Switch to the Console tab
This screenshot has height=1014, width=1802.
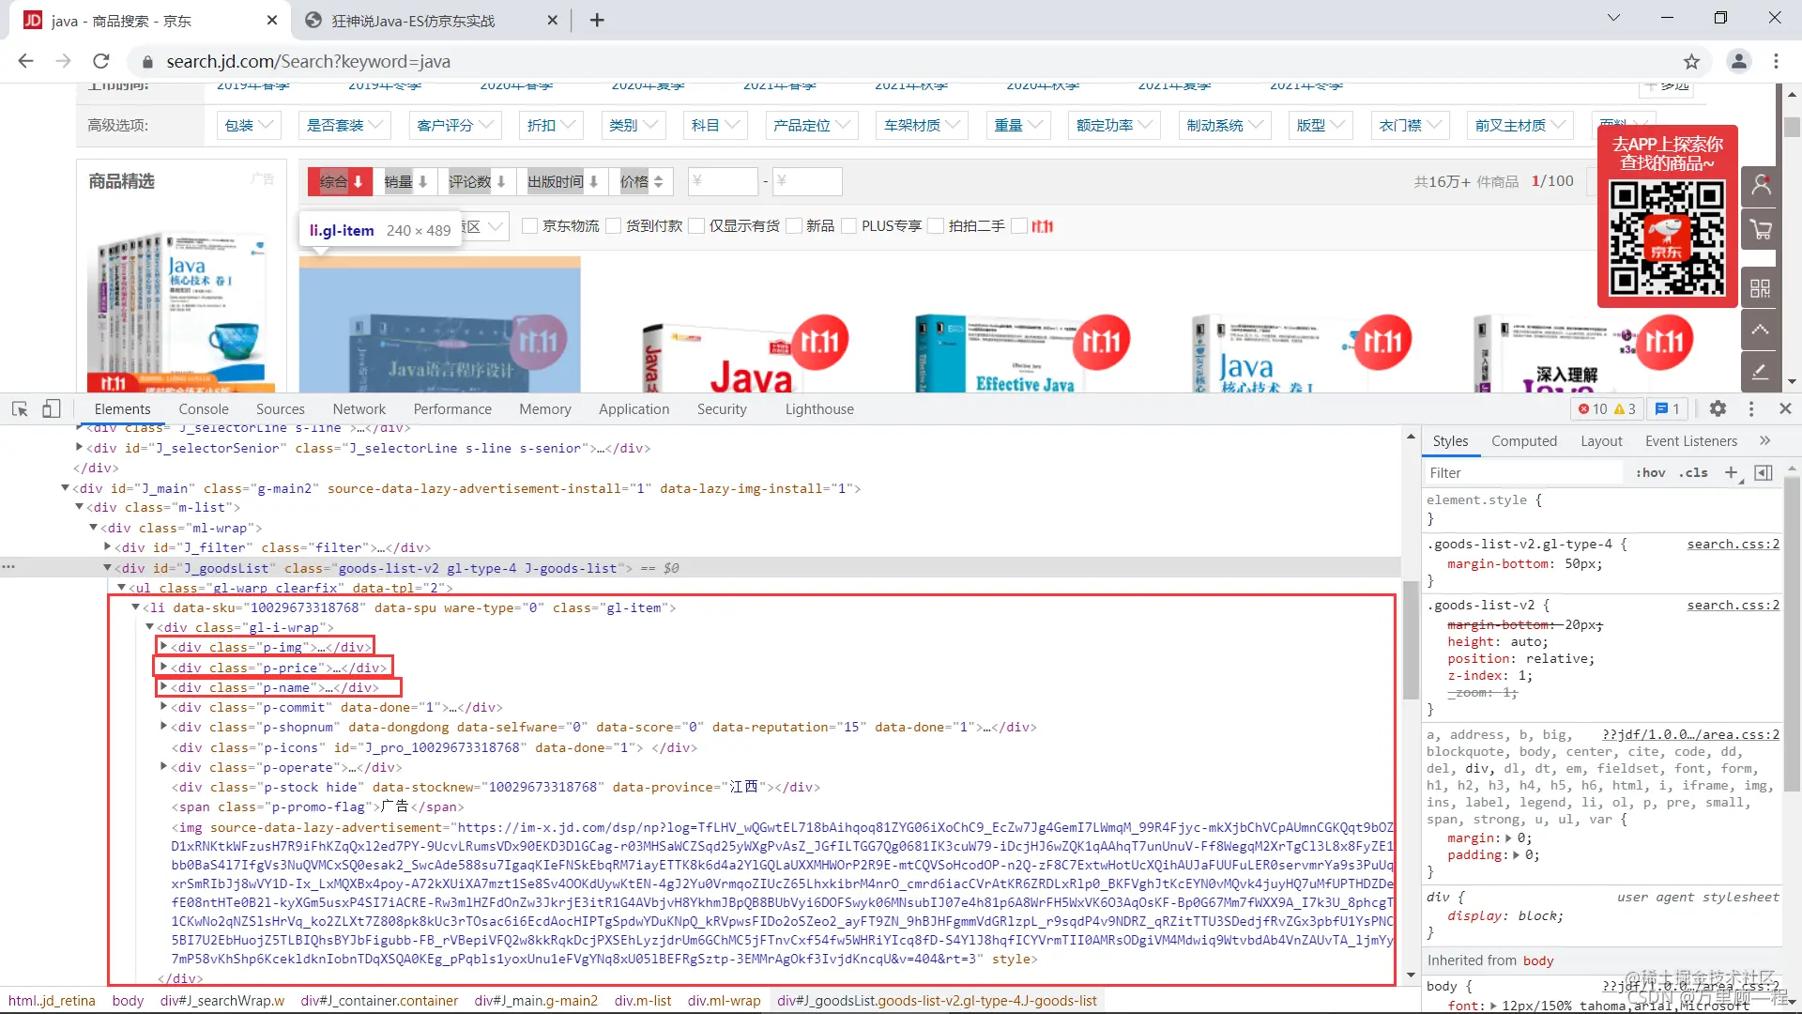[x=204, y=409]
